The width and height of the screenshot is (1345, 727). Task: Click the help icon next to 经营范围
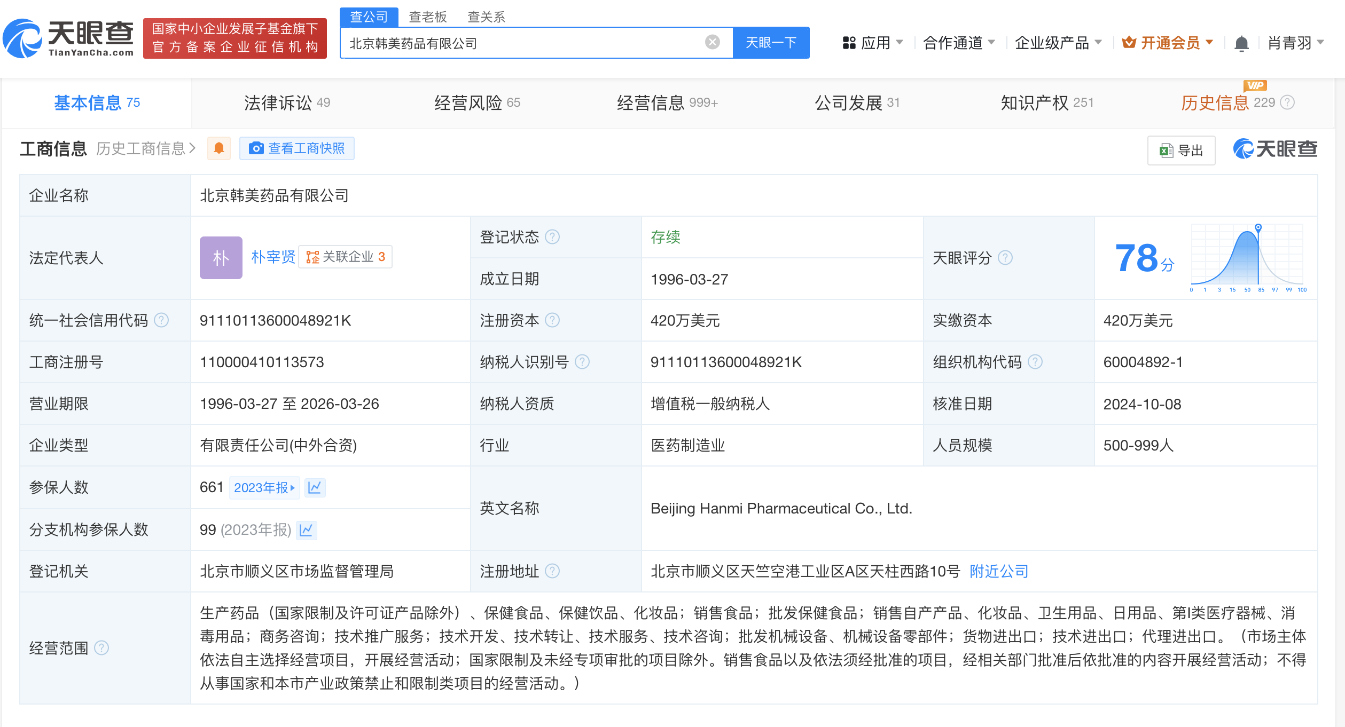click(101, 648)
